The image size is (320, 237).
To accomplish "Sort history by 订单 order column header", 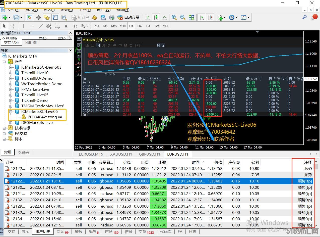I will pos(15,162).
